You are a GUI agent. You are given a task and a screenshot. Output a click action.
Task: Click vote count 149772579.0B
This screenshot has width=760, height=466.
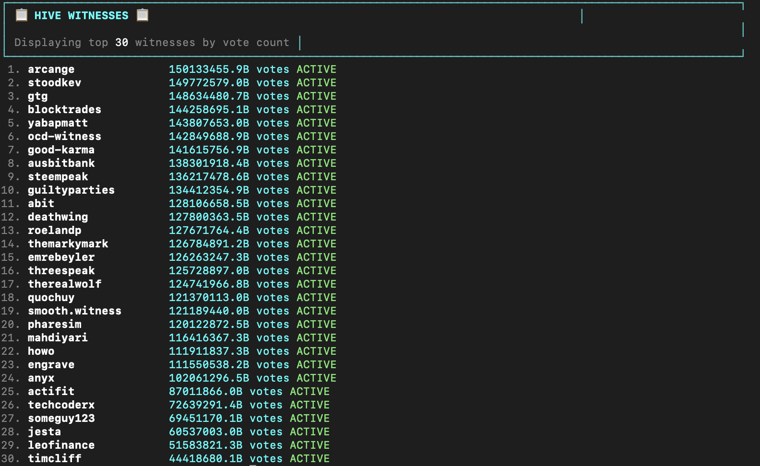209,83
